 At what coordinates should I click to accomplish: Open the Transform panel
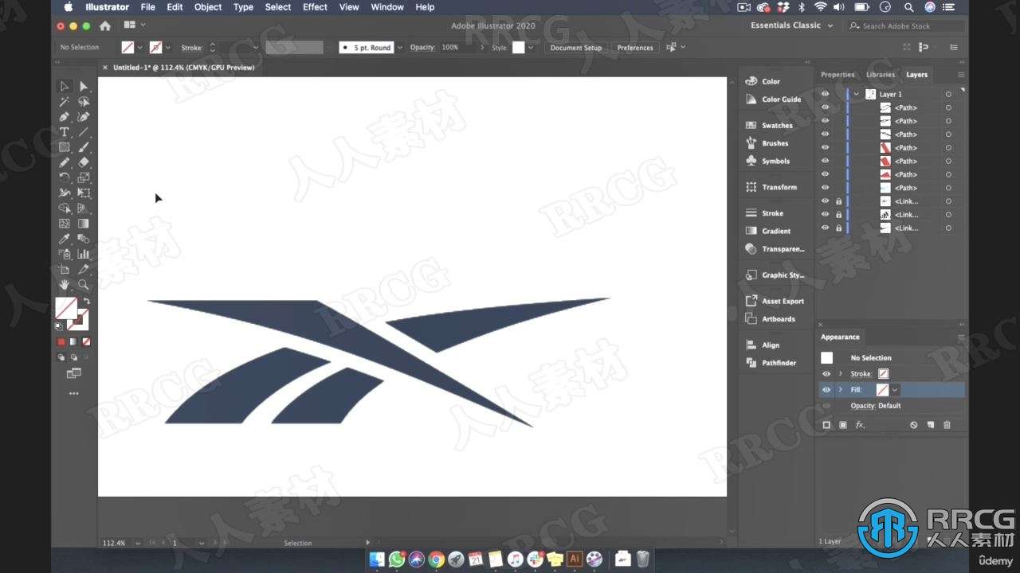(771, 187)
